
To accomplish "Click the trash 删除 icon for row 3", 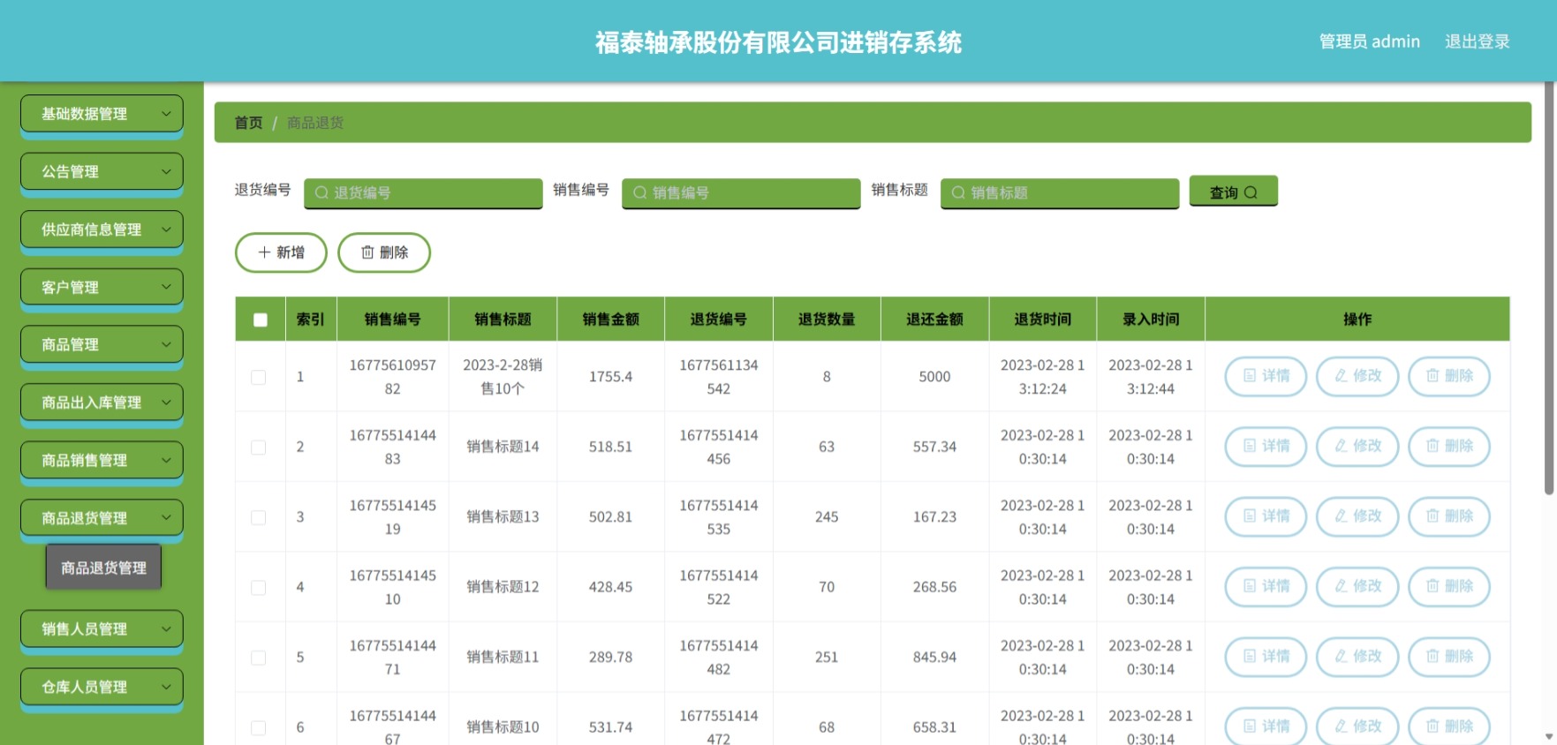I will click(x=1432, y=515).
